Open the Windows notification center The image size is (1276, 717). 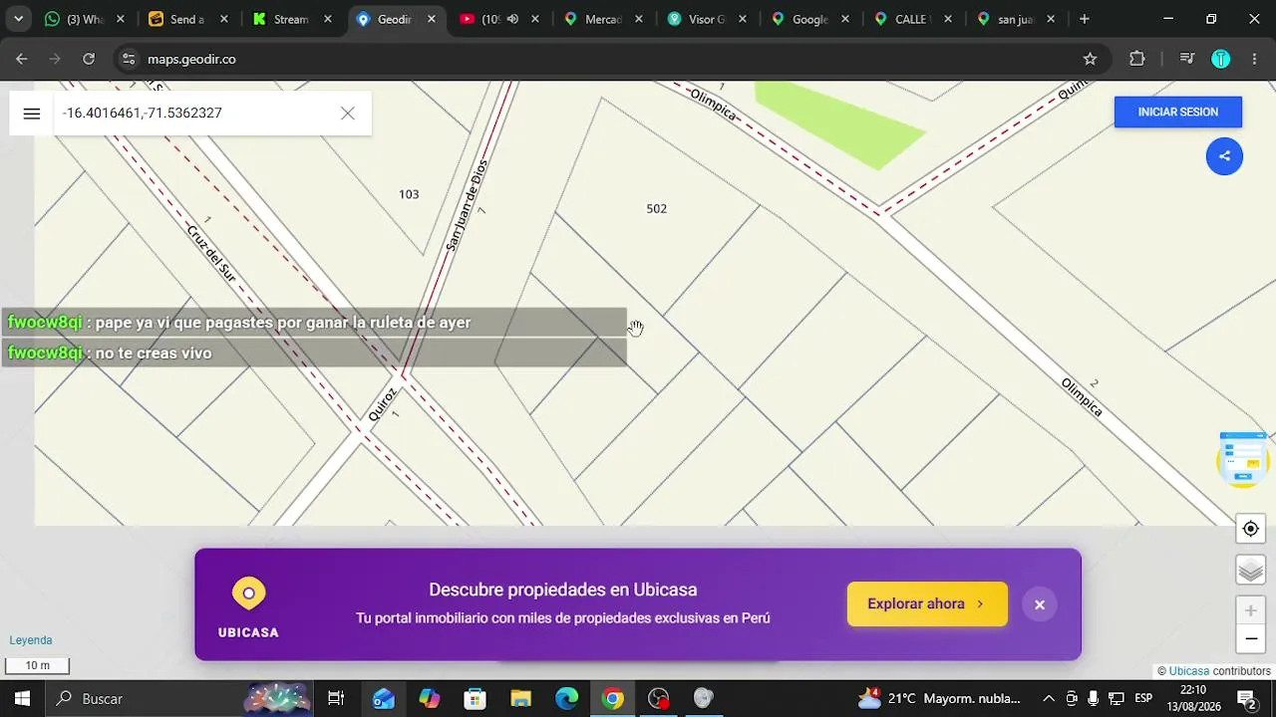click(x=1247, y=698)
